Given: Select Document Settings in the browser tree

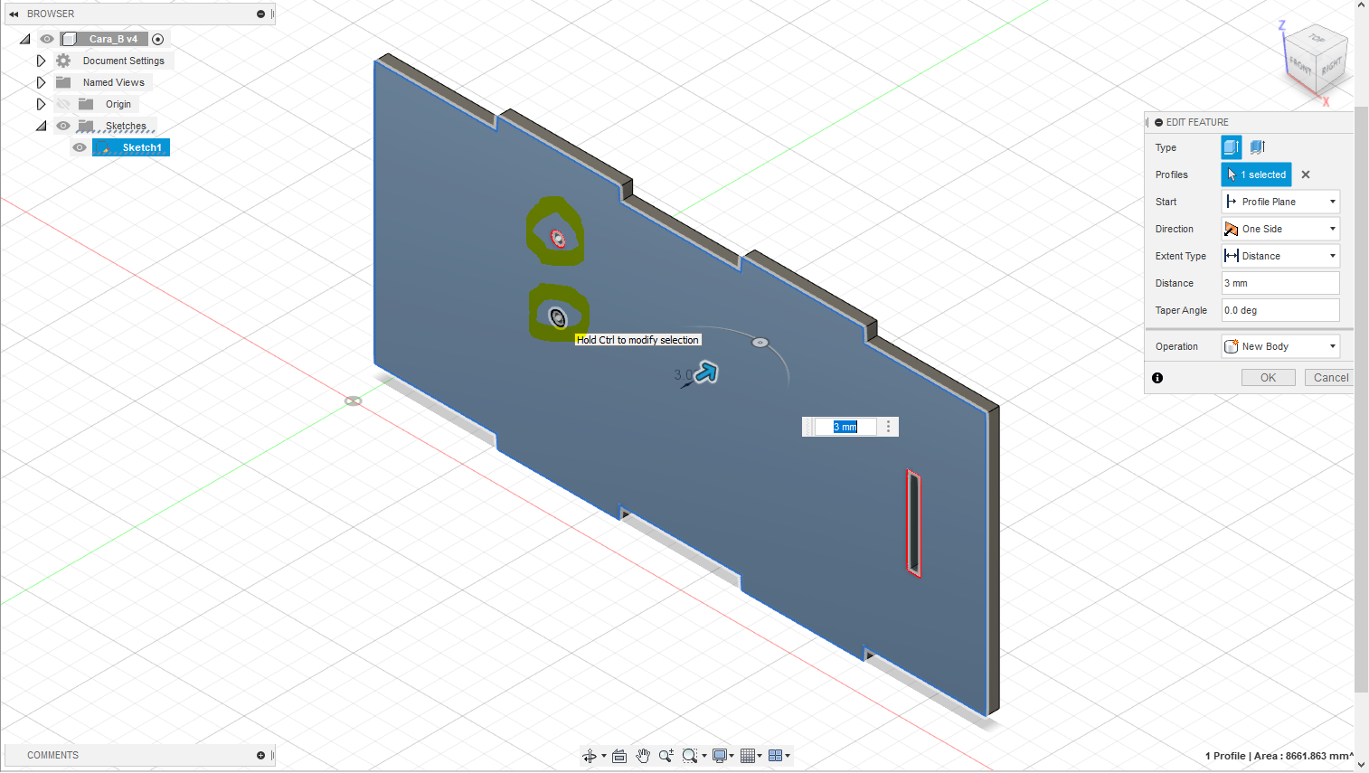Looking at the screenshot, I should tap(124, 61).
